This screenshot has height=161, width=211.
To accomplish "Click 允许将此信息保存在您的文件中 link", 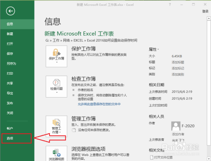I will click(x=99, y=104).
